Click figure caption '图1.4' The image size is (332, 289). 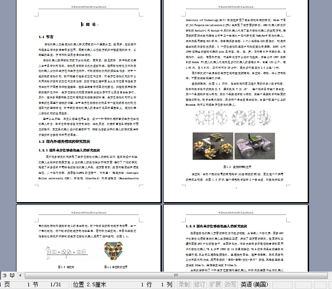pos(116,267)
